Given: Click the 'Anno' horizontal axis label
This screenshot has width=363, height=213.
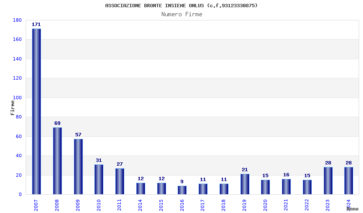Looking at the screenshot, I should coord(352,209).
